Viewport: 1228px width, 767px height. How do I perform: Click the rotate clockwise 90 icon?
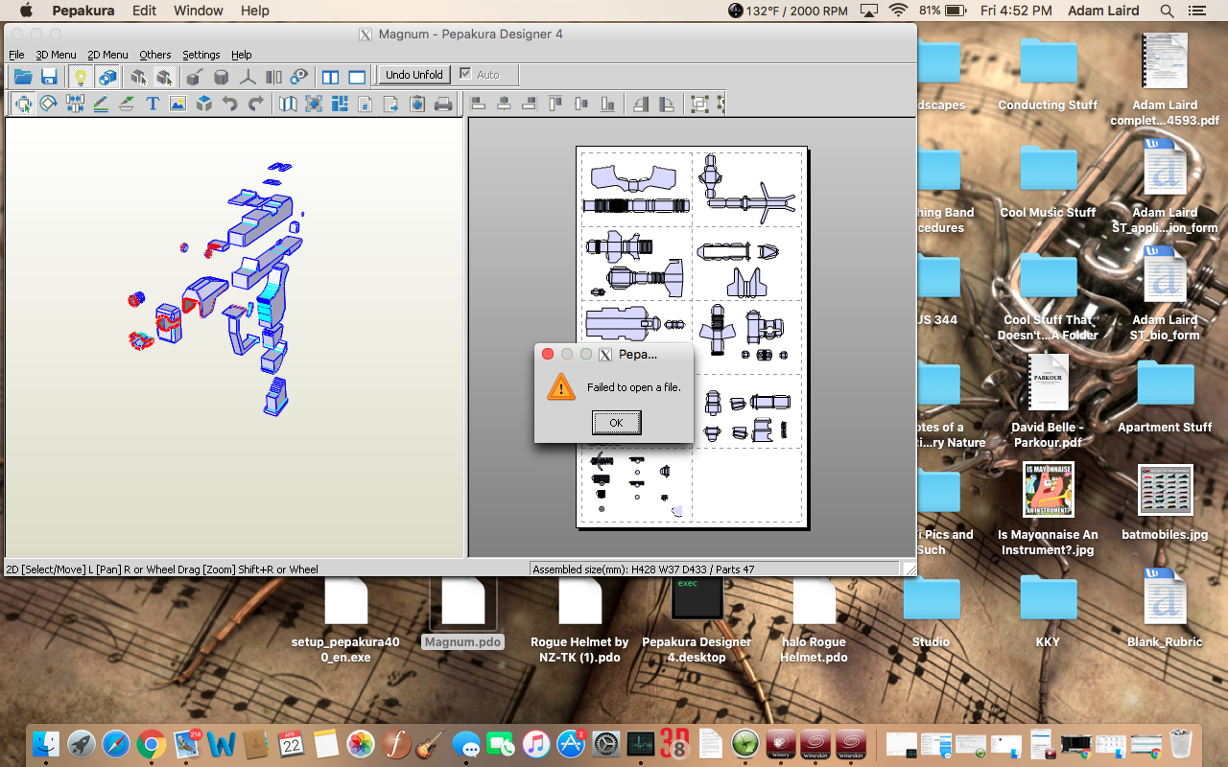point(666,104)
